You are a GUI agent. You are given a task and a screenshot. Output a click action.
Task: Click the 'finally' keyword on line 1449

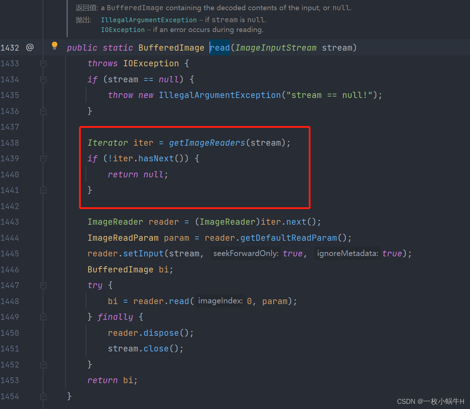point(115,317)
